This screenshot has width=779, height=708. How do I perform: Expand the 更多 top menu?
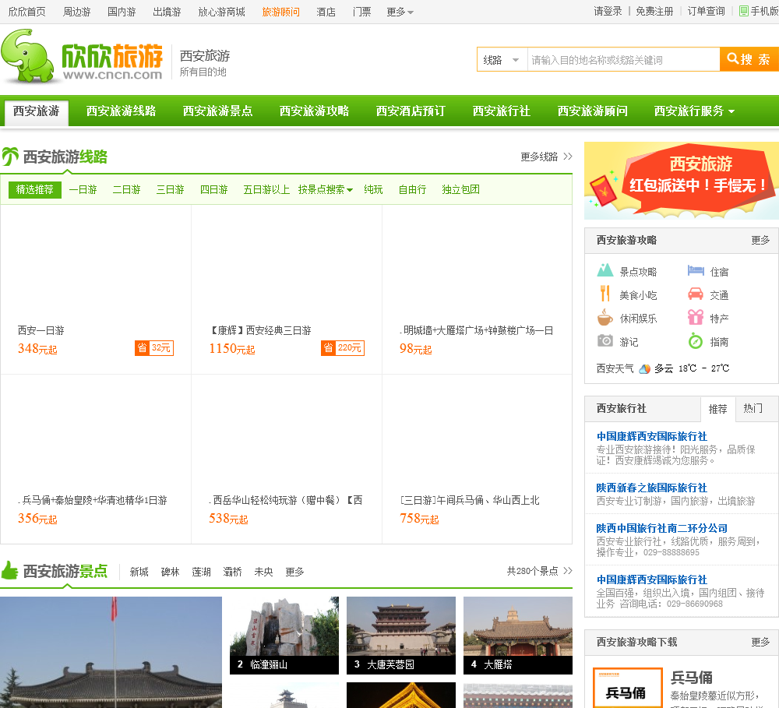click(400, 12)
